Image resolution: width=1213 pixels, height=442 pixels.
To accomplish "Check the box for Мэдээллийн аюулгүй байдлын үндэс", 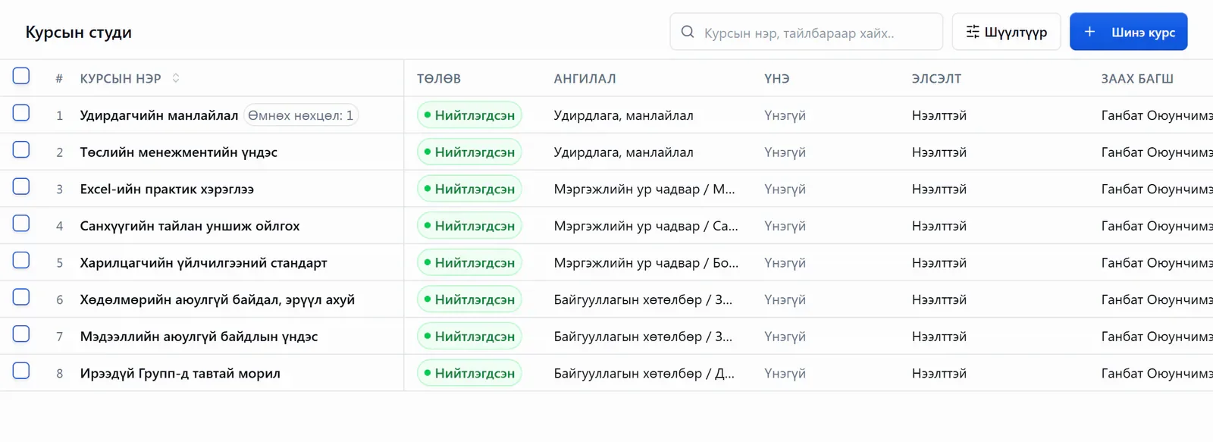I will [x=21, y=334].
